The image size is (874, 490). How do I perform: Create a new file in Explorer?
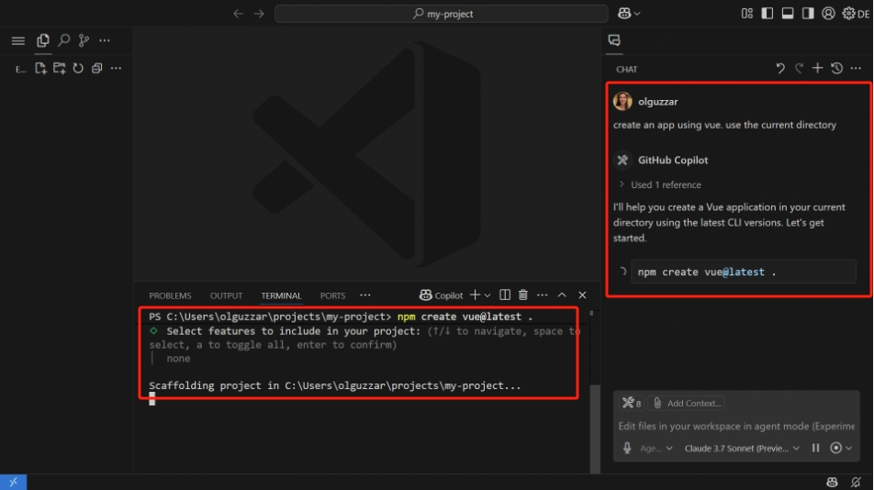[x=40, y=69]
